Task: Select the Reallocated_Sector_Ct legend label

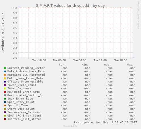Action: (x=25, y=95)
